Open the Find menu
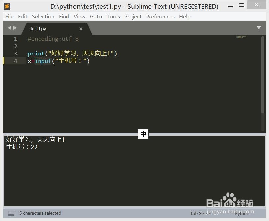The width and height of the screenshot is (269, 221). [64, 16]
